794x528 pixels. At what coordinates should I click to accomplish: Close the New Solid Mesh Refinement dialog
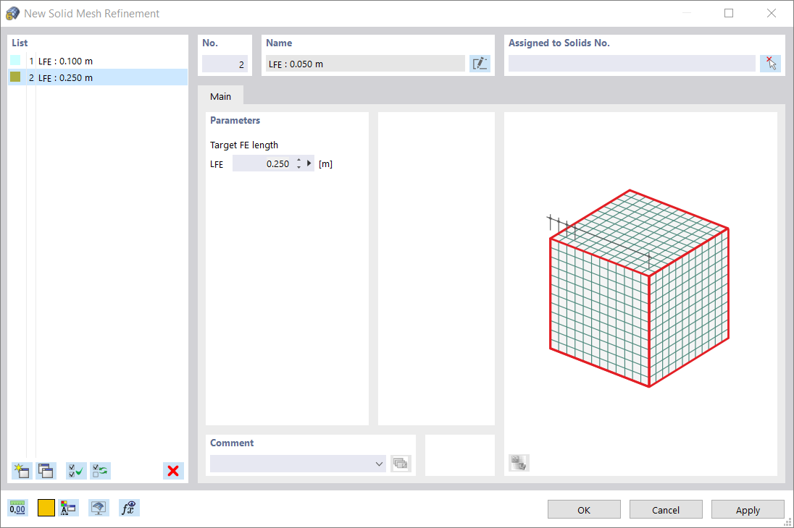[772, 13]
